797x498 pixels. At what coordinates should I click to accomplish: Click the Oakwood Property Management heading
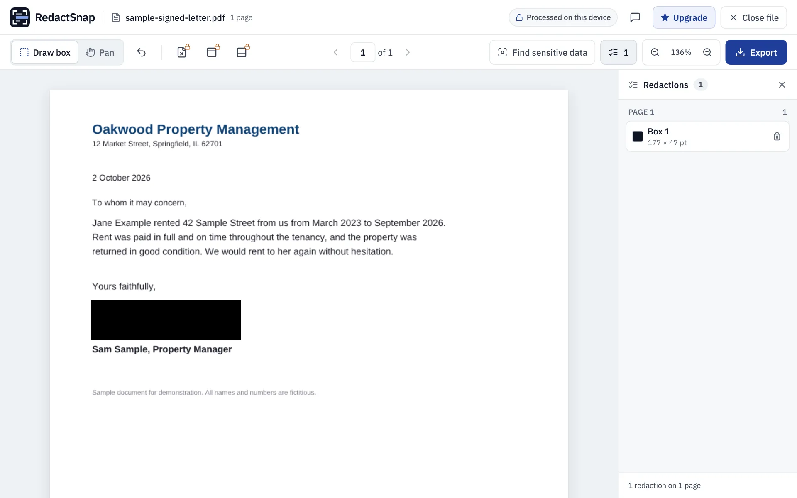[196, 129]
